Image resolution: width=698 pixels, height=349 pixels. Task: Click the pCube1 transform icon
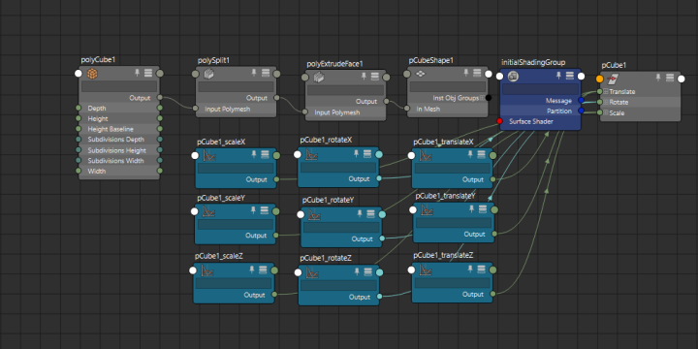click(x=614, y=79)
